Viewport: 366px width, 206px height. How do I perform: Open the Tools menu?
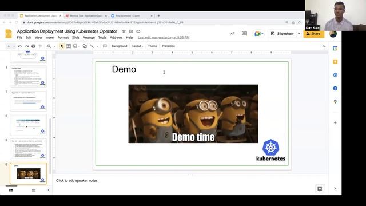pos(102,37)
